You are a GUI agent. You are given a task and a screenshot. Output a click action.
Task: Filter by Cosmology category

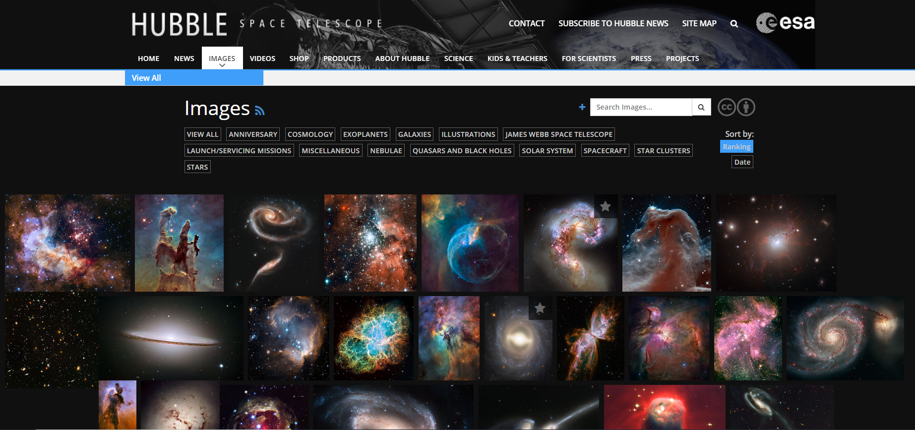310,134
